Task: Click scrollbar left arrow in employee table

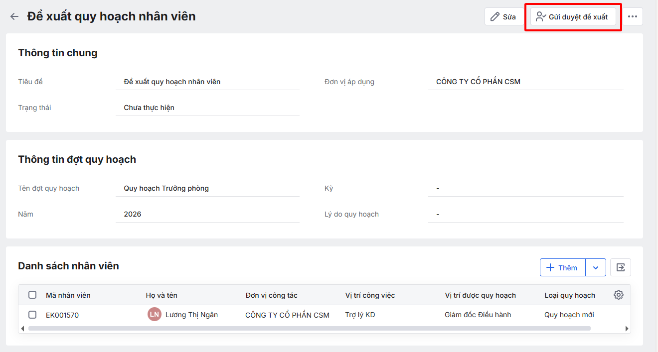Action: point(22,329)
